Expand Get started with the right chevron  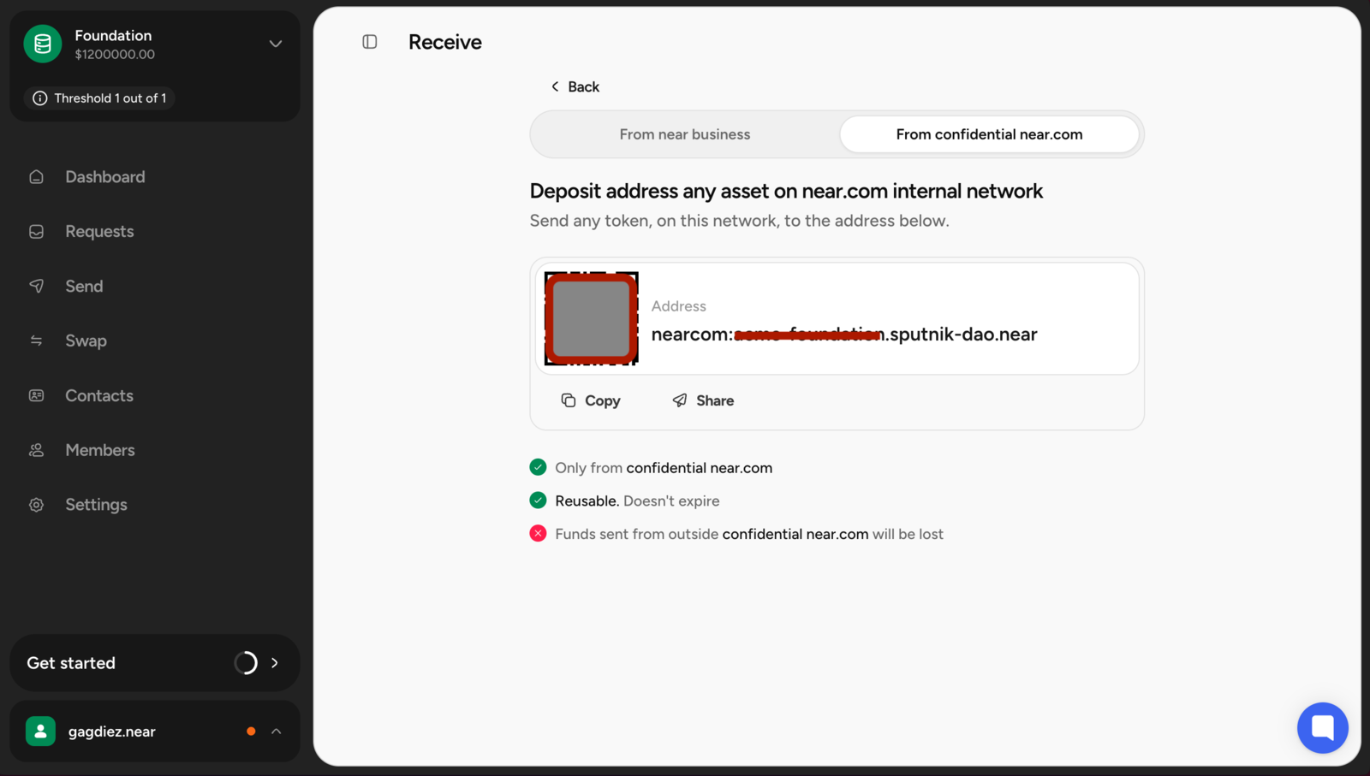point(275,663)
